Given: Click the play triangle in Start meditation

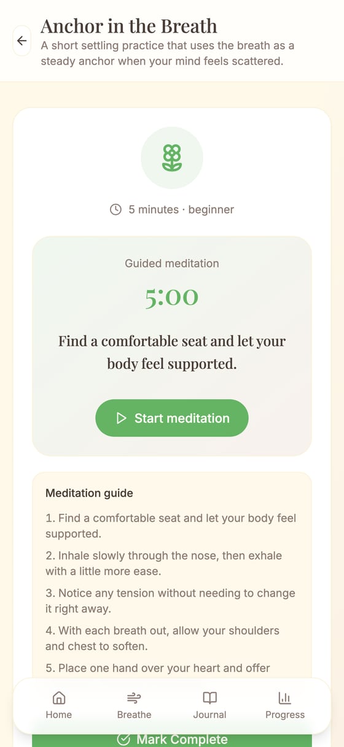Looking at the screenshot, I should tap(122, 418).
